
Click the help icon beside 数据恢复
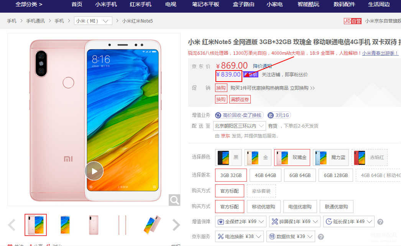coord(321,237)
